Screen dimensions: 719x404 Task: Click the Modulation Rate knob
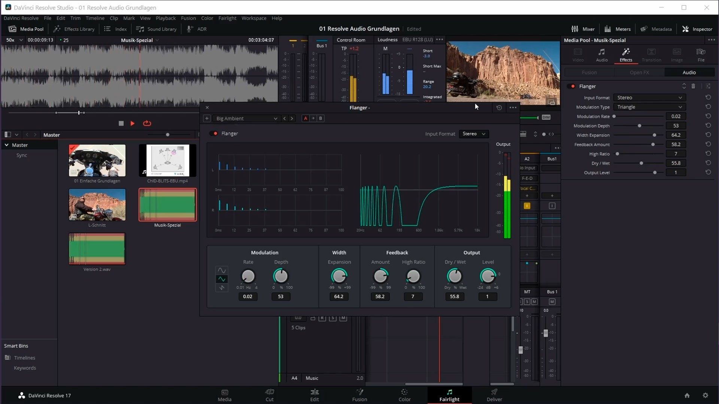pyautogui.click(x=248, y=276)
